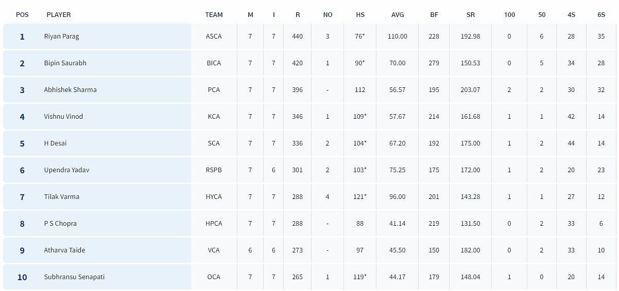Viewport: 619px width, 291px height.
Task: Open H Desai's player entry
Action: click(55, 143)
